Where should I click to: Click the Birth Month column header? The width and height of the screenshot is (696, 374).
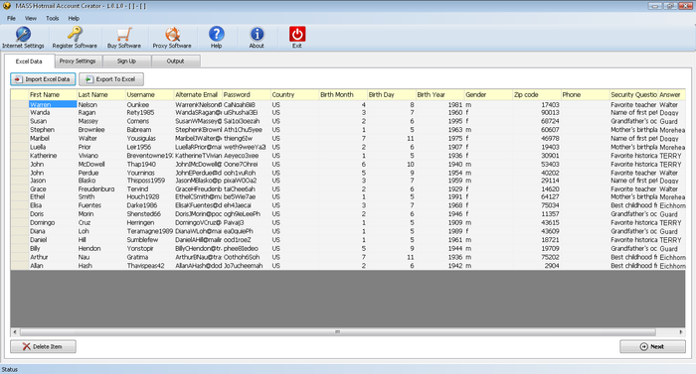(343, 95)
